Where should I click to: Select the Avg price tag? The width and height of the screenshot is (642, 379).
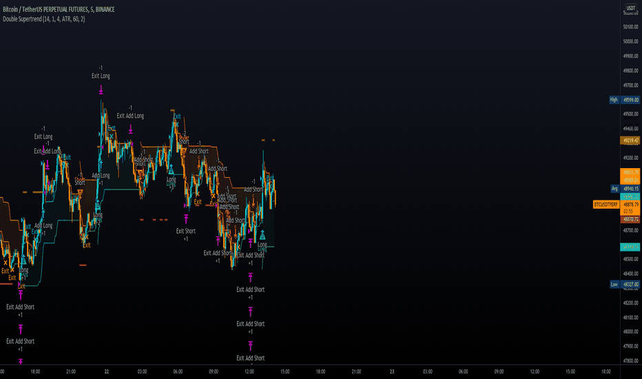(614, 189)
